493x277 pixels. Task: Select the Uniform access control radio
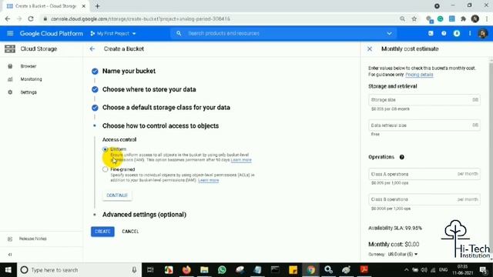[x=105, y=149]
